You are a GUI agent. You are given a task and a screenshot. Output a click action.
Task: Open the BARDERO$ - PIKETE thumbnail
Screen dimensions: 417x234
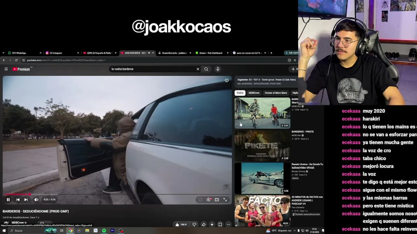point(262,146)
